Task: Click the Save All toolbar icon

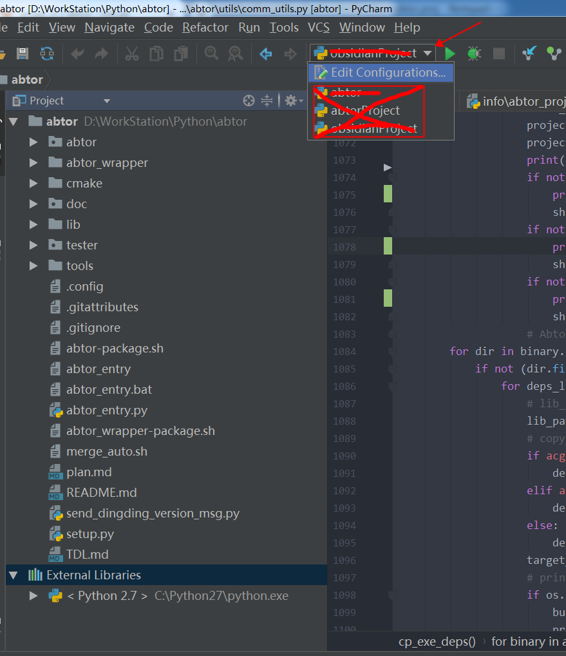Action: tap(23, 53)
